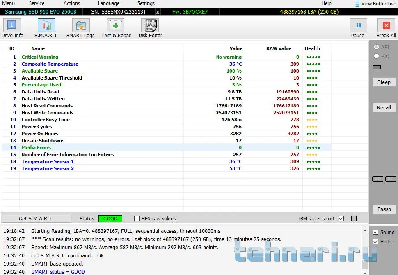Click the firmware version Fw: 3B7QCXE7
398x275 pixels.
190,12
